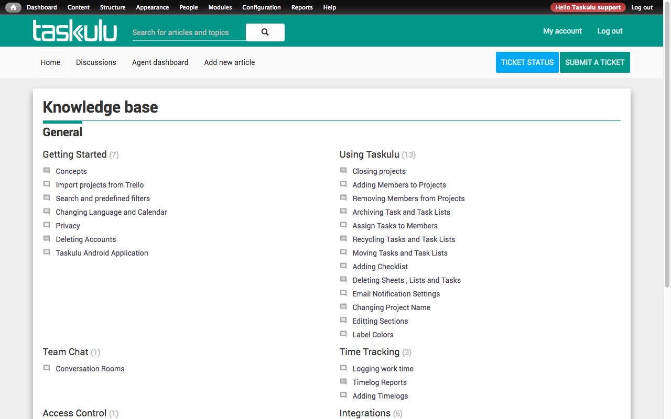Focus the article search field

pos(189,32)
